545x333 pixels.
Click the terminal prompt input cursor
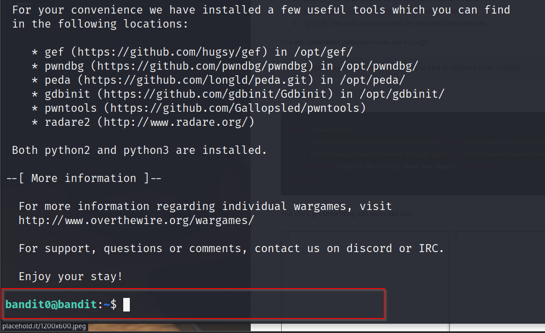point(127,304)
